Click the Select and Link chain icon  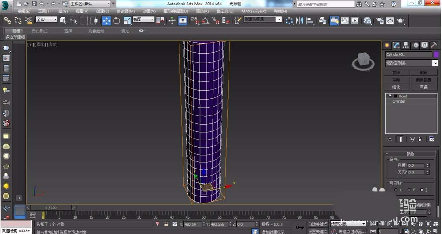point(8,20)
